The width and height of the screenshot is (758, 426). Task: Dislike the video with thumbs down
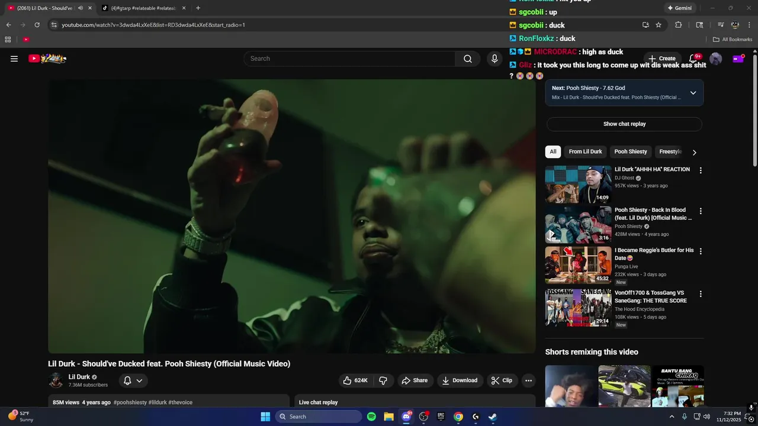click(x=383, y=380)
